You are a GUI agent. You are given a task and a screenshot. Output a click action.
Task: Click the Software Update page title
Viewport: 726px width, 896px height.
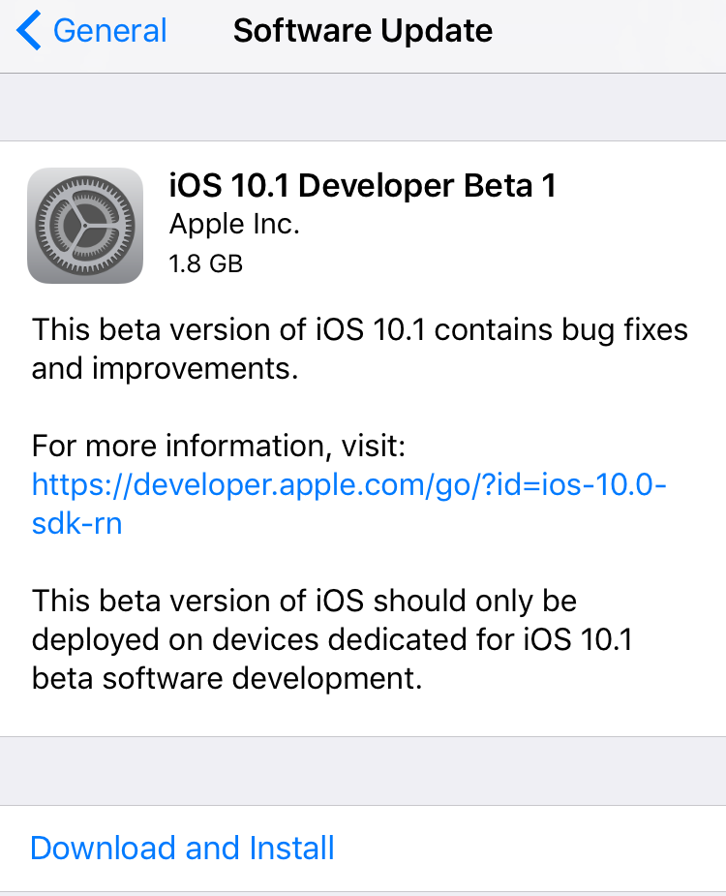[x=363, y=30]
